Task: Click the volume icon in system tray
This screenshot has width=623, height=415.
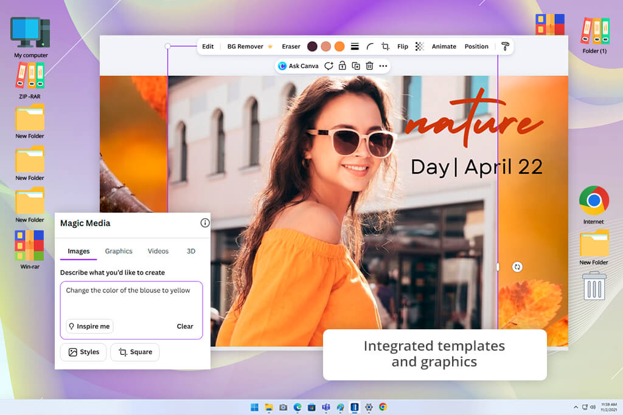Action: [x=593, y=407]
